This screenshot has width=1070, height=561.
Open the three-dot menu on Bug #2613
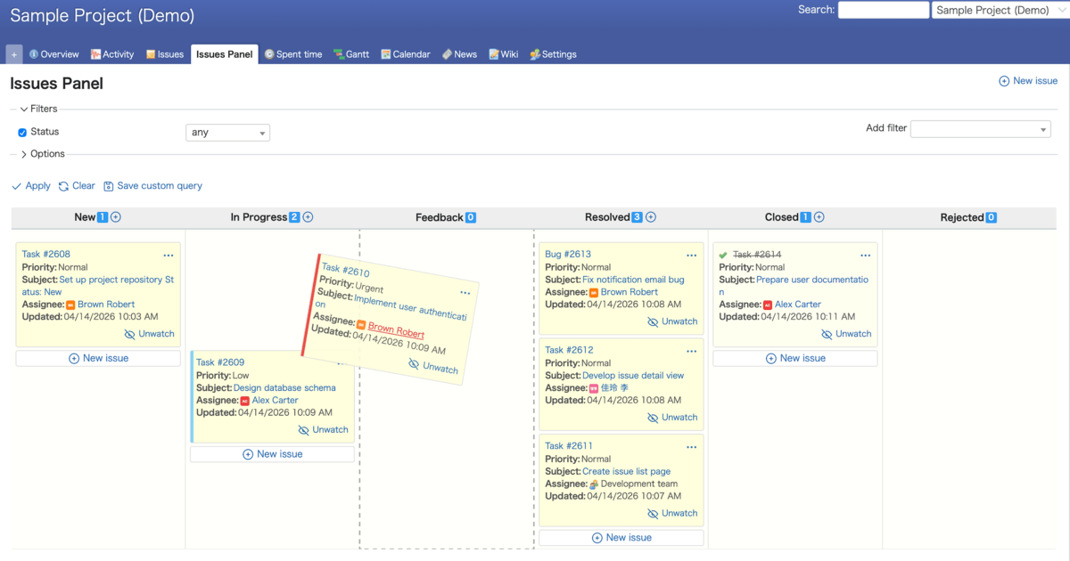(x=691, y=256)
